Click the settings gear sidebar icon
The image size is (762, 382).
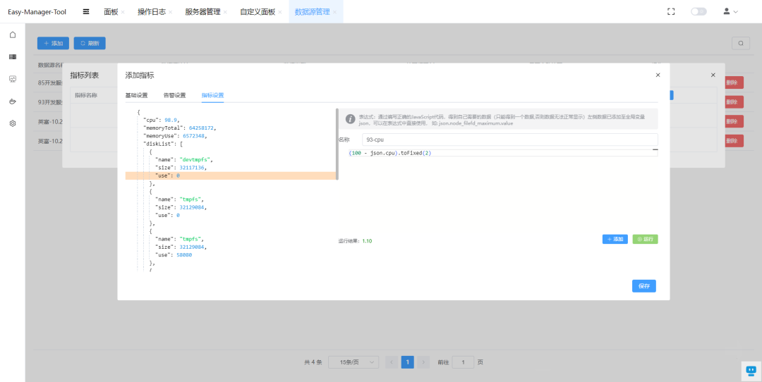[13, 123]
